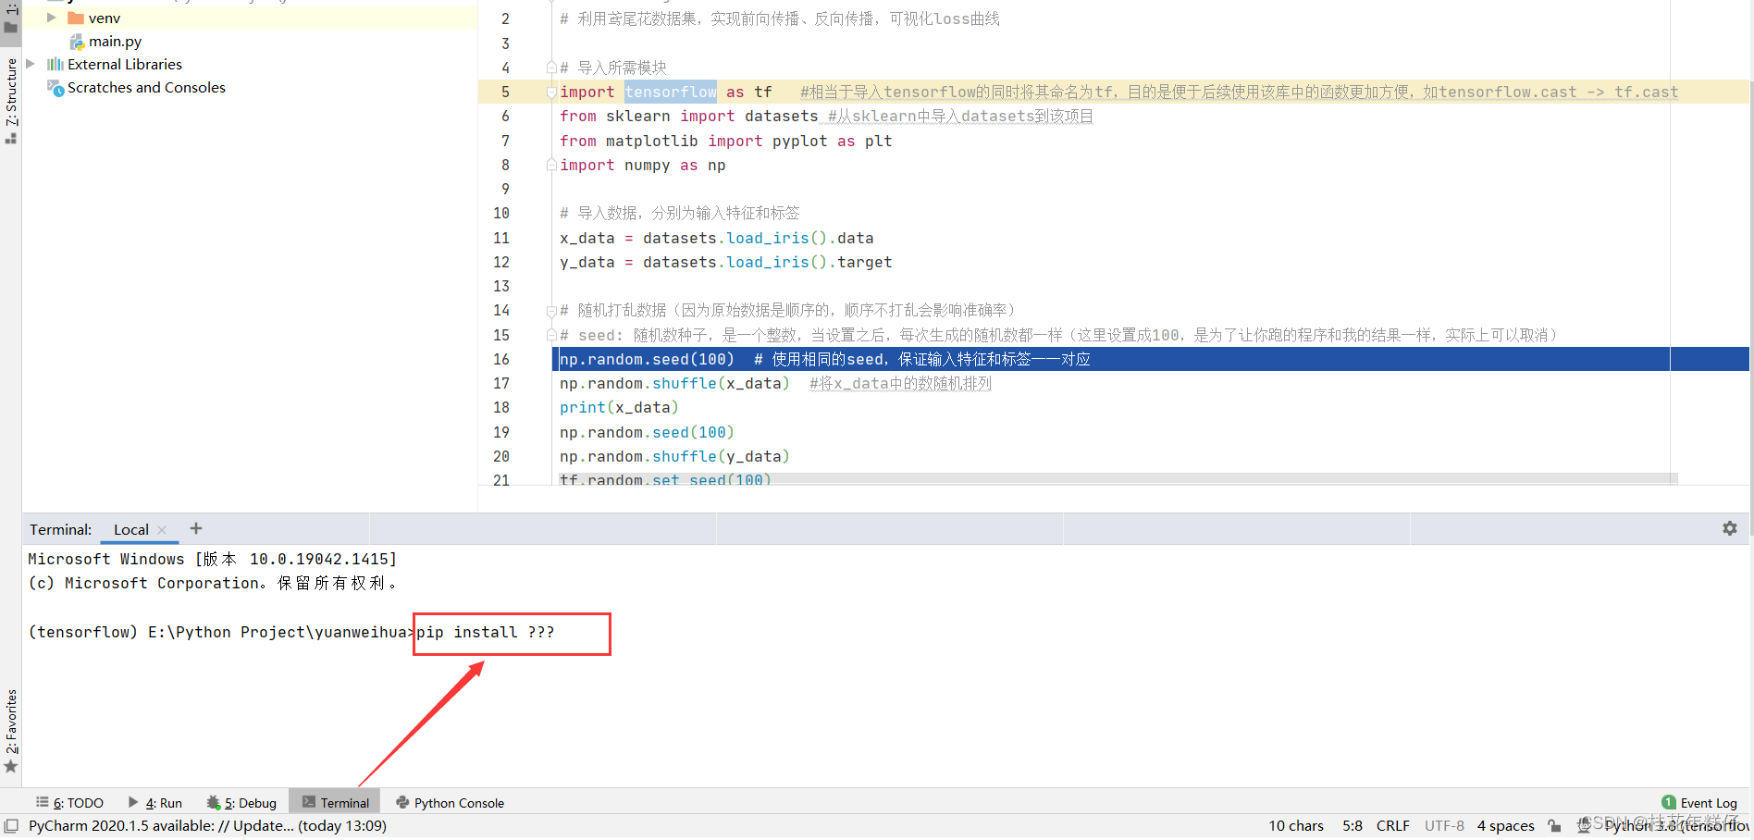Image resolution: width=1754 pixels, height=840 pixels.
Task: Add a new terminal session tab
Action: [196, 528]
